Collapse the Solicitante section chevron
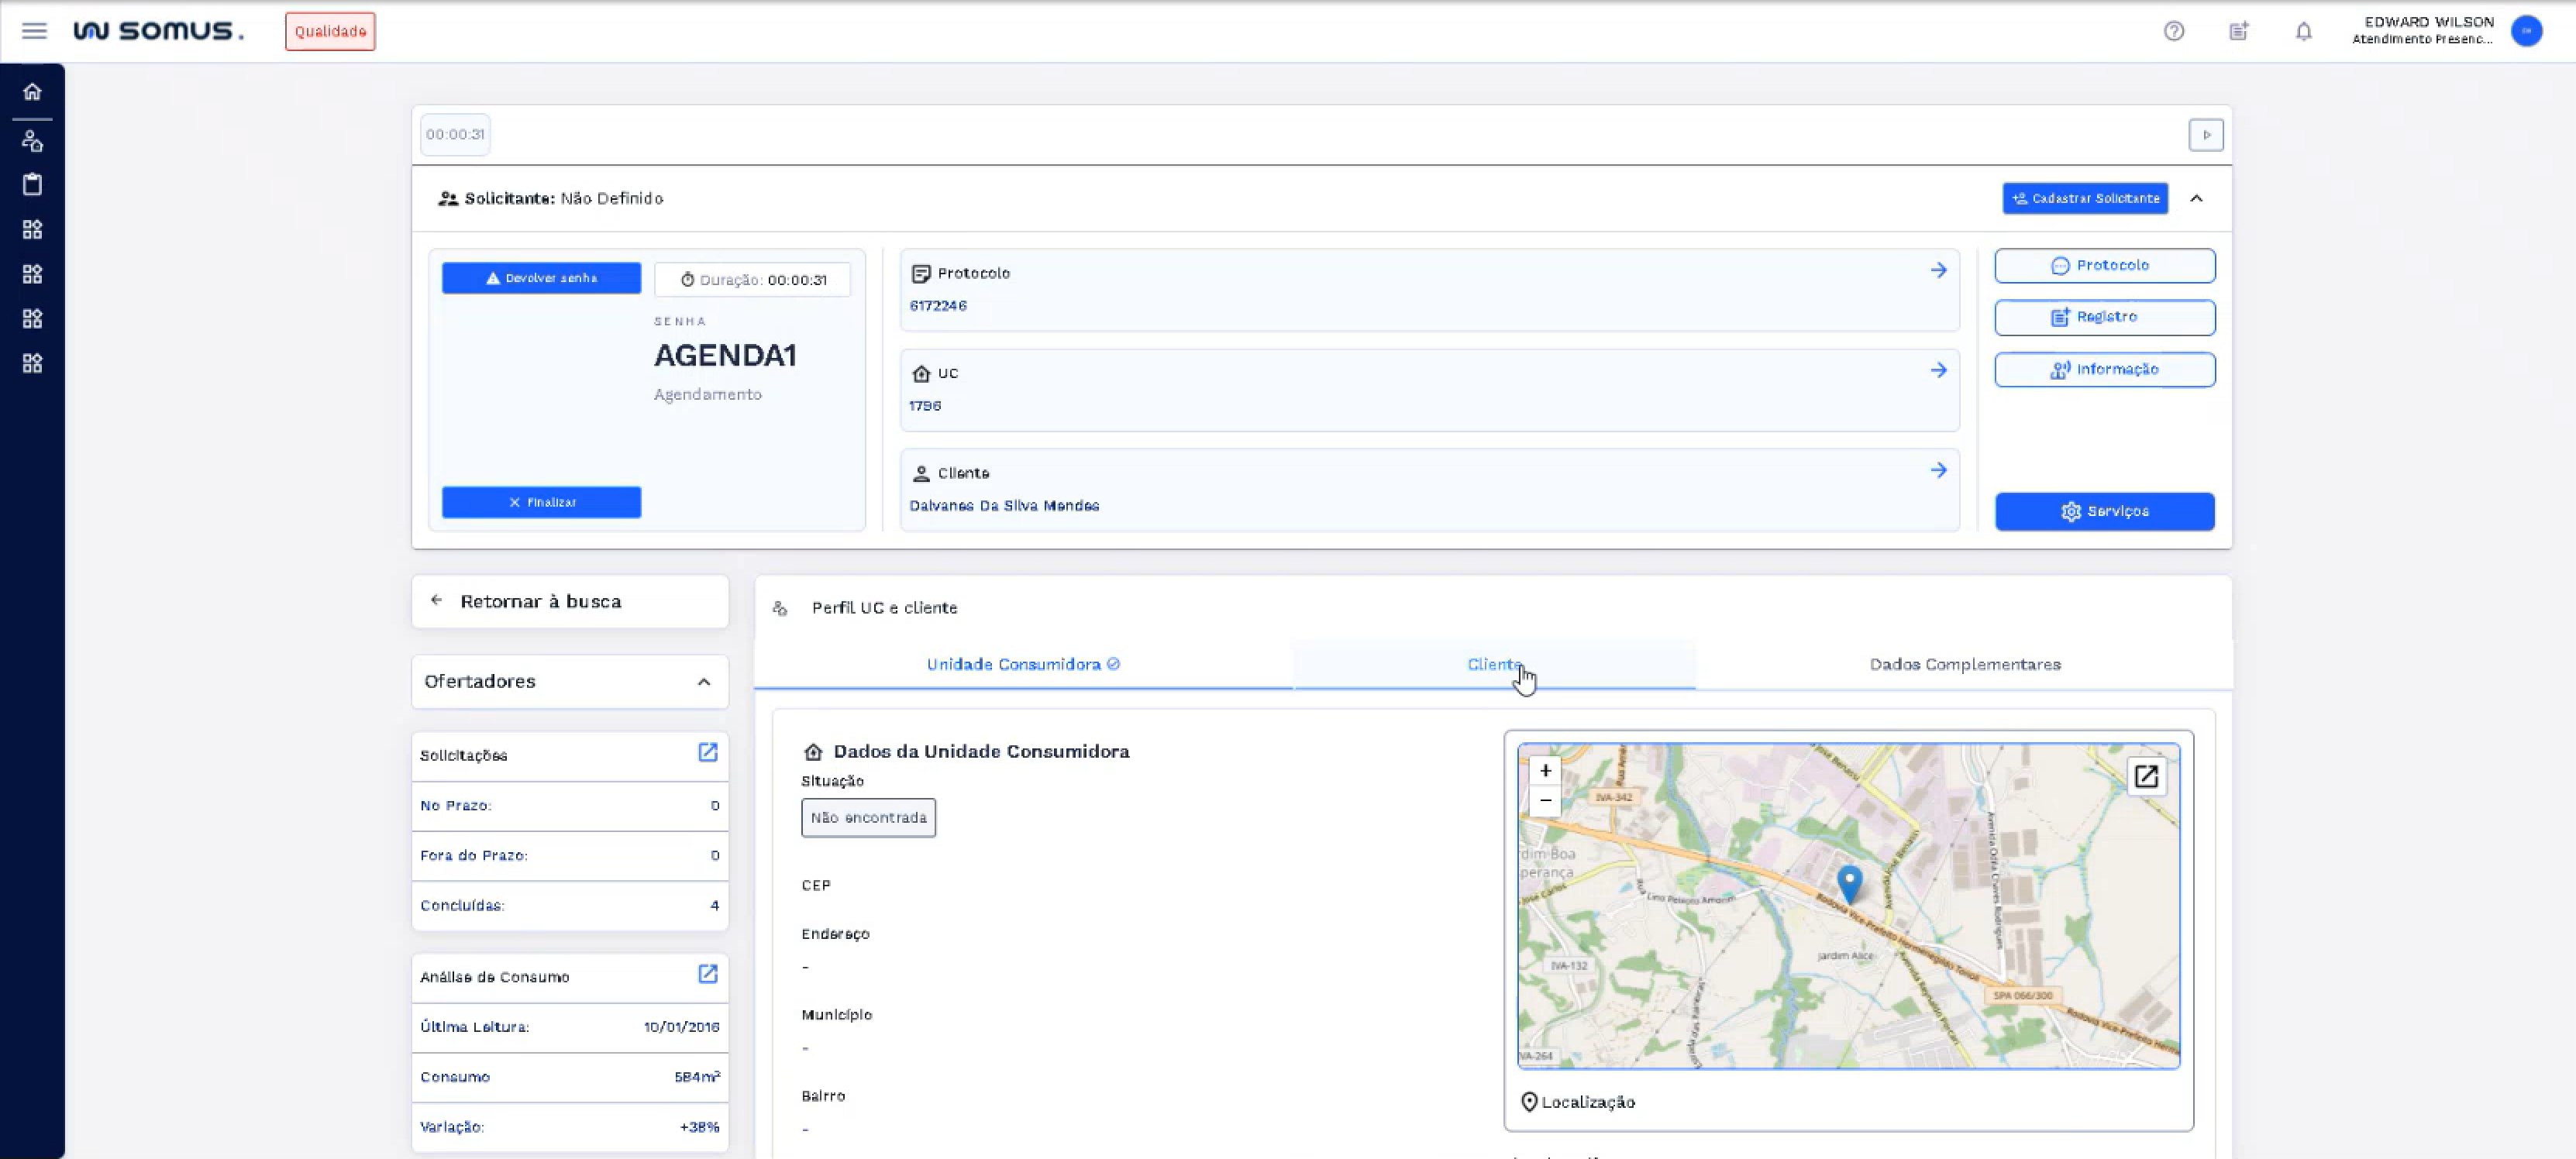The width and height of the screenshot is (2576, 1159). pos(2196,199)
